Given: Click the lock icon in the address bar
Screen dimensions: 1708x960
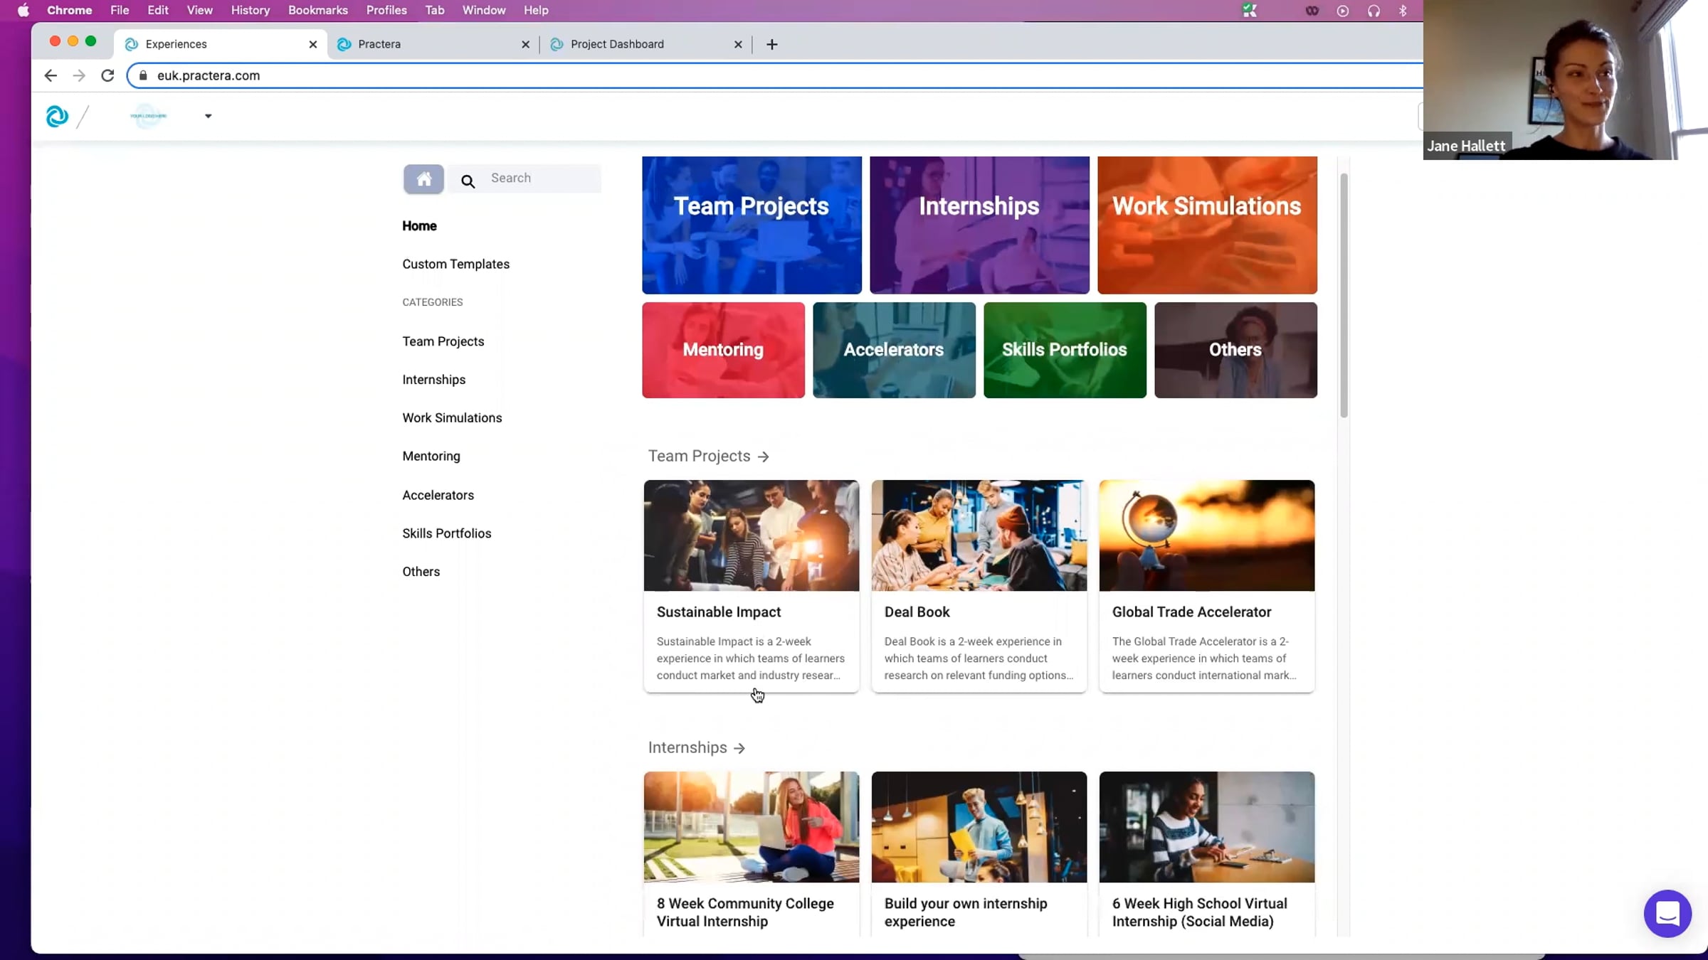Looking at the screenshot, I should (143, 75).
